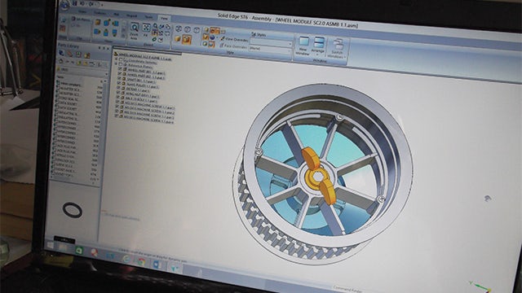Open Chrome from the Windows taskbar

pyautogui.click(x=141, y=262)
